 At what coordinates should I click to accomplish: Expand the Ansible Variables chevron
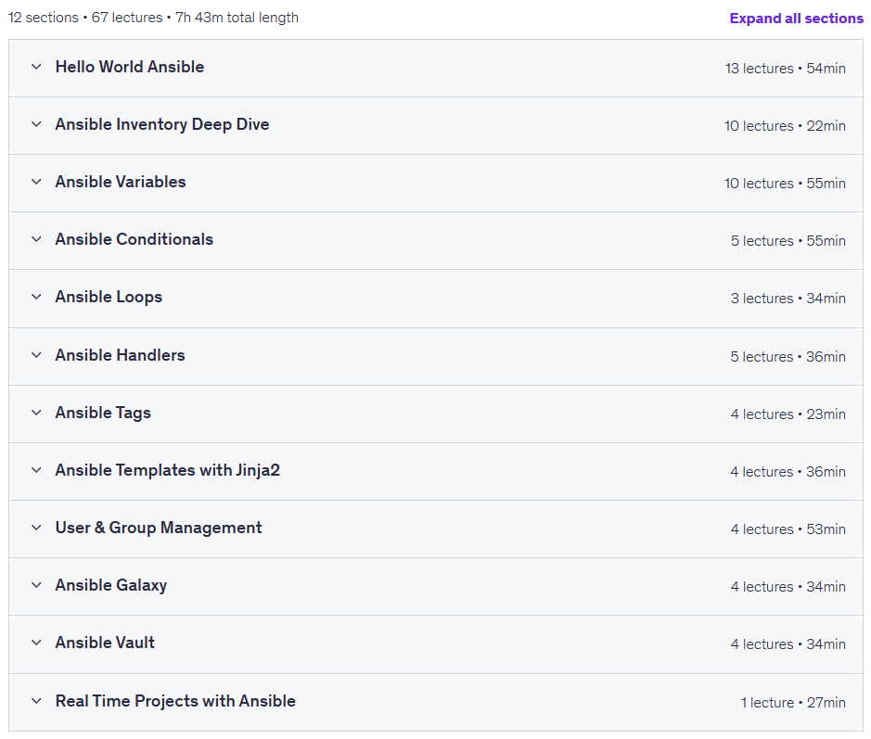[37, 182]
